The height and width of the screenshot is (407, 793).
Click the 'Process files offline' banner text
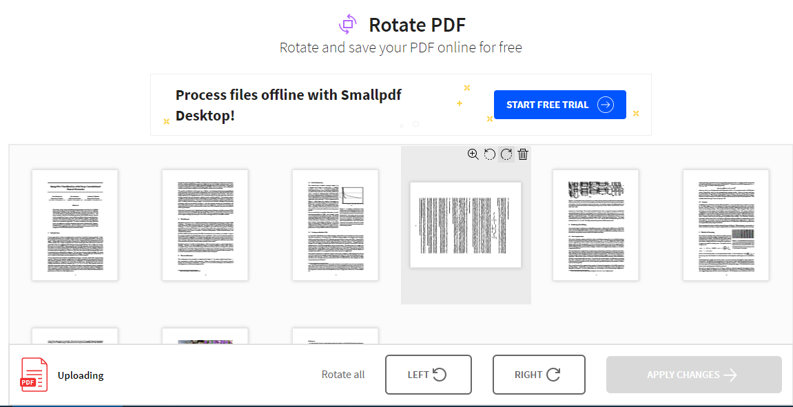click(x=288, y=105)
